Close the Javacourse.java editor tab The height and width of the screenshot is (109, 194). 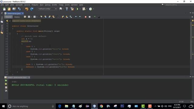pos(23,13)
